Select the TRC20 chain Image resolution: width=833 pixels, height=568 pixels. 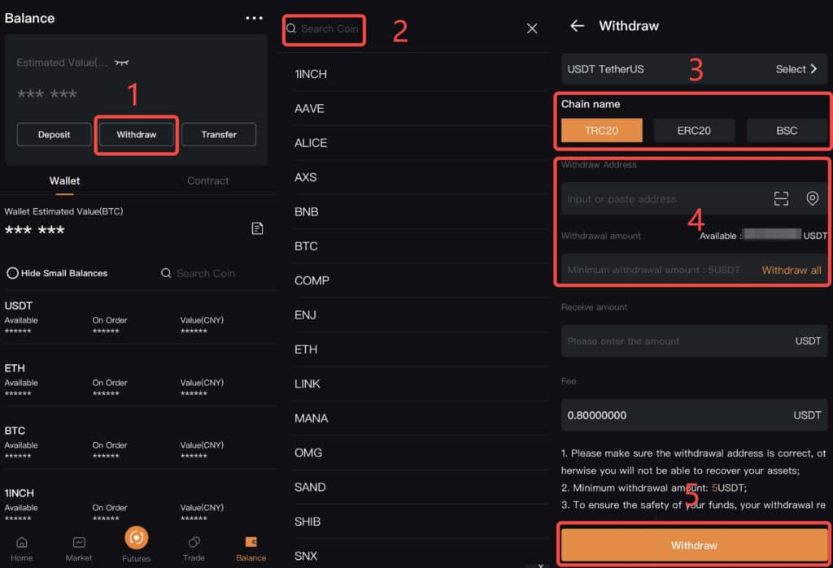pos(601,131)
